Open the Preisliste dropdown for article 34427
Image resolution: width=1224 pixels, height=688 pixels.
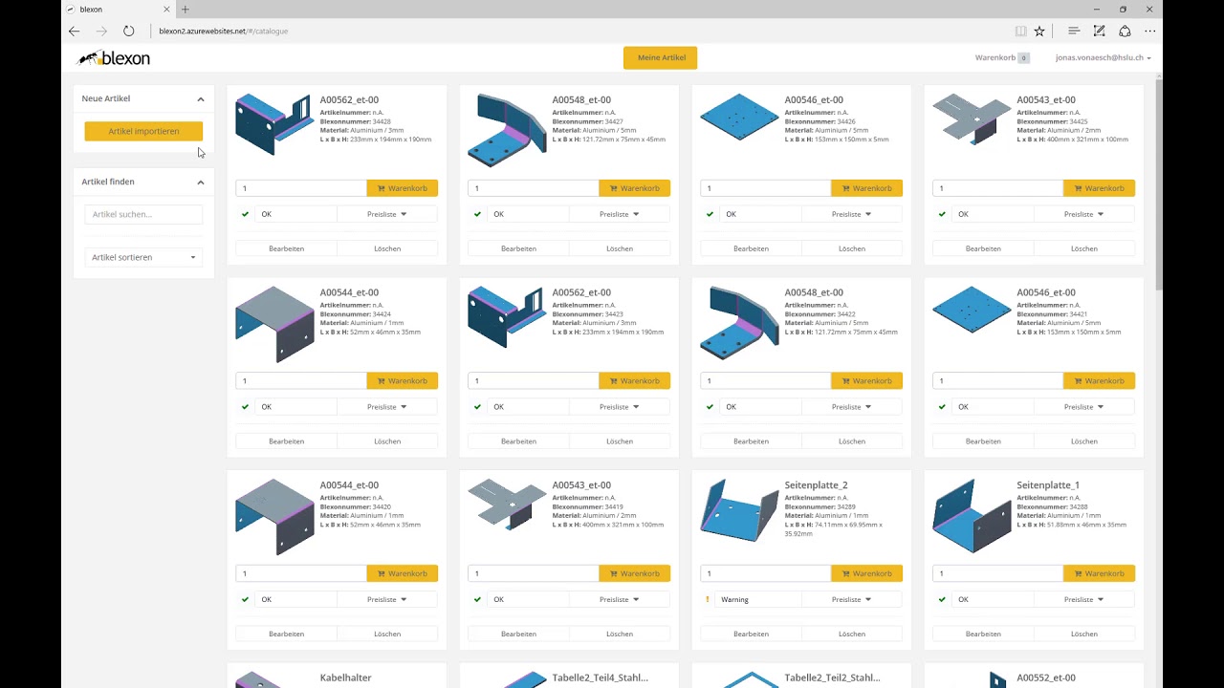pyautogui.click(x=620, y=214)
